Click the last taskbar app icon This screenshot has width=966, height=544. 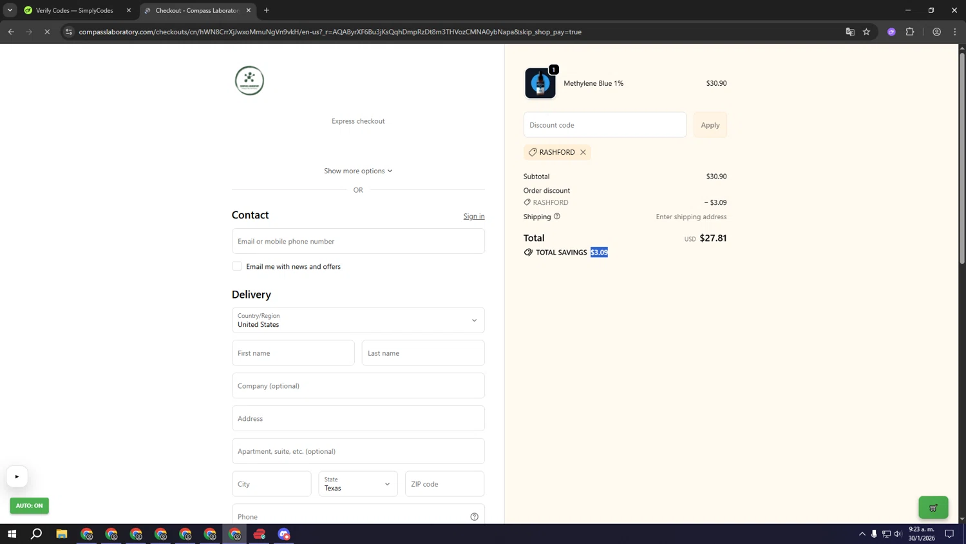[x=284, y=534]
